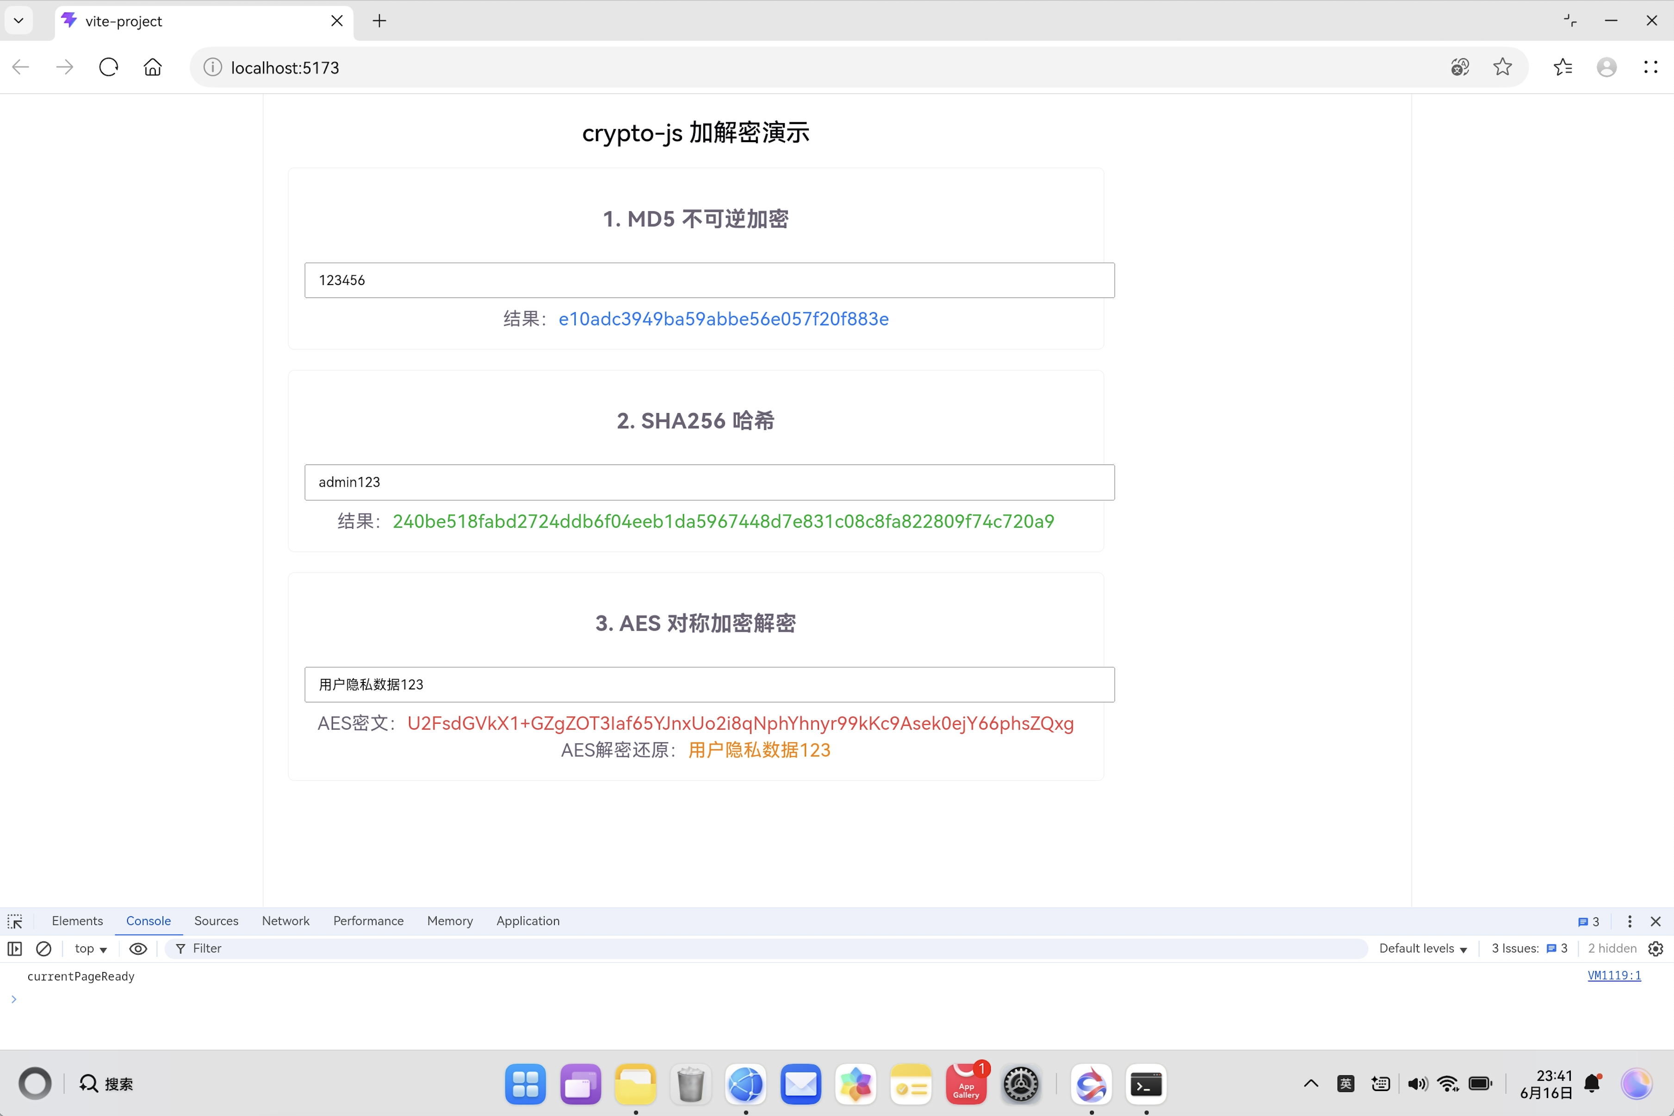This screenshot has height=1116, width=1674.
Task: Open DevTools more options menu
Action: click(1629, 921)
